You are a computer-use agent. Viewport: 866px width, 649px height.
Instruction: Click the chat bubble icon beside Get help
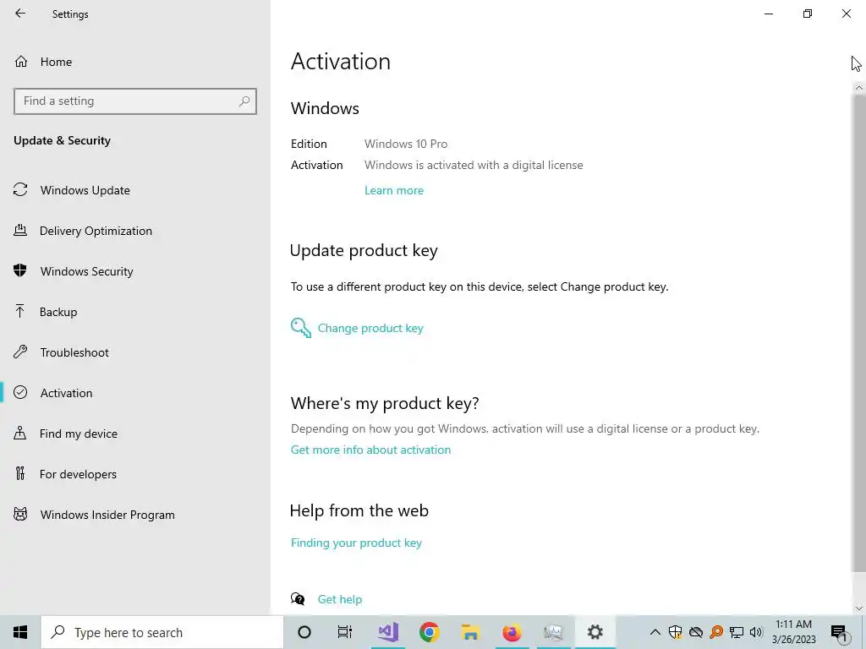[298, 599]
